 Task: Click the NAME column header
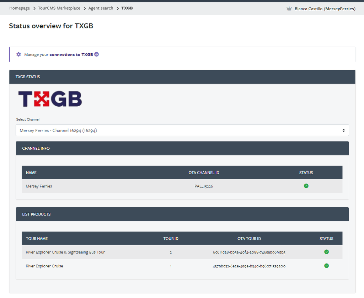[x=31, y=172]
